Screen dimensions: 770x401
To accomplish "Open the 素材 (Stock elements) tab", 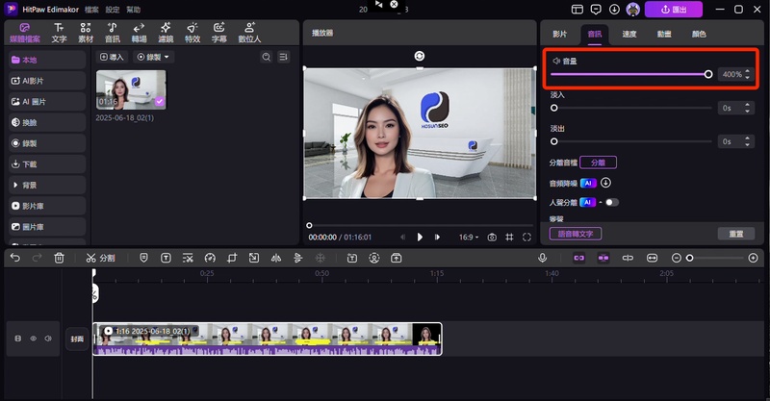I will pyautogui.click(x=86, y=33).
